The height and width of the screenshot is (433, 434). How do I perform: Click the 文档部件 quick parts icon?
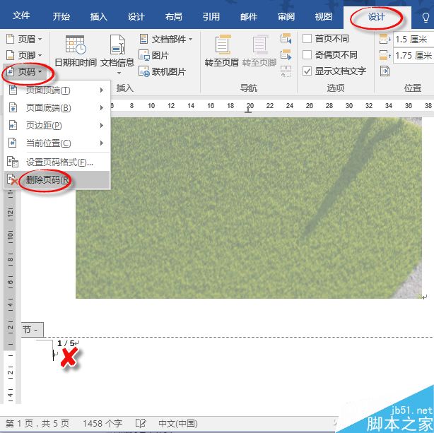point(143,39)
